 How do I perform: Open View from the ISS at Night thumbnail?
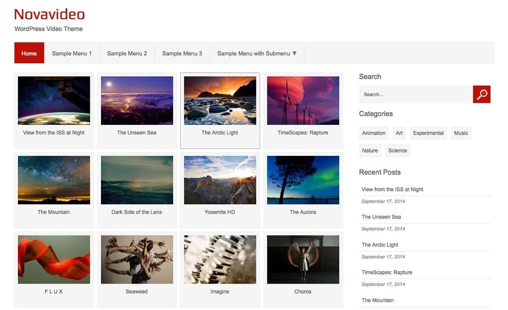[54, 101]
